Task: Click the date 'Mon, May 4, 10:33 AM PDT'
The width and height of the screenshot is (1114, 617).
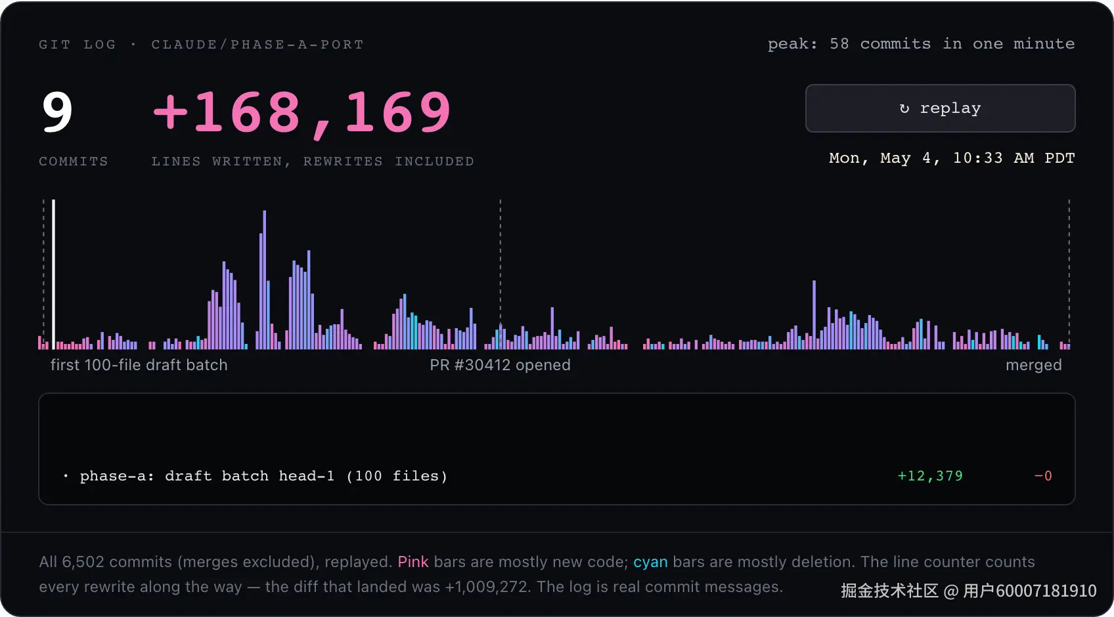Action: point(952,158)
